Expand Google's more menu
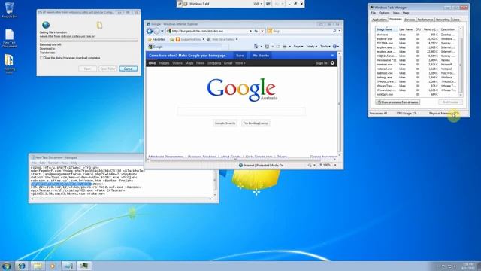 click(x=240, y=63)
